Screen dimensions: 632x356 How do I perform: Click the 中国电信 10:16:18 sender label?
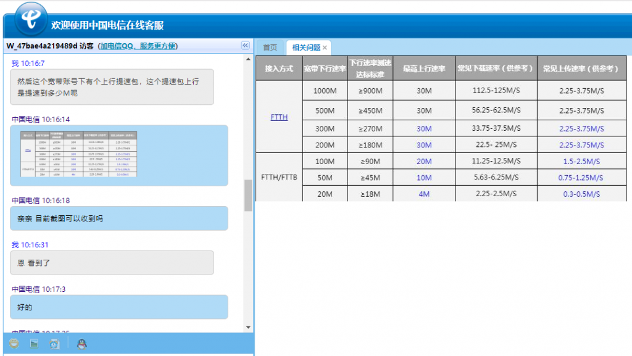[41, 200]
